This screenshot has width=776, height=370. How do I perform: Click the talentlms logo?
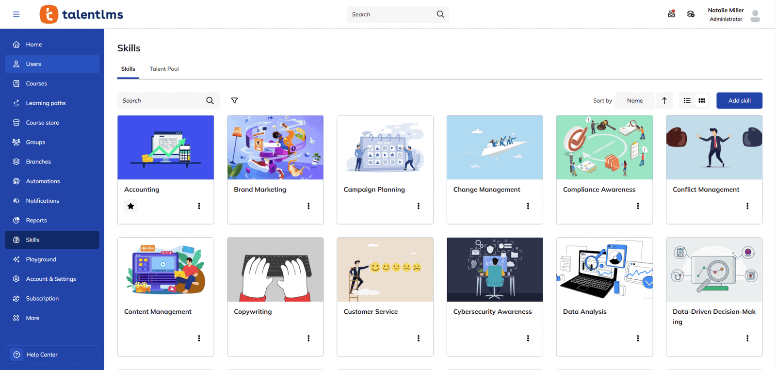click(81, 15)
